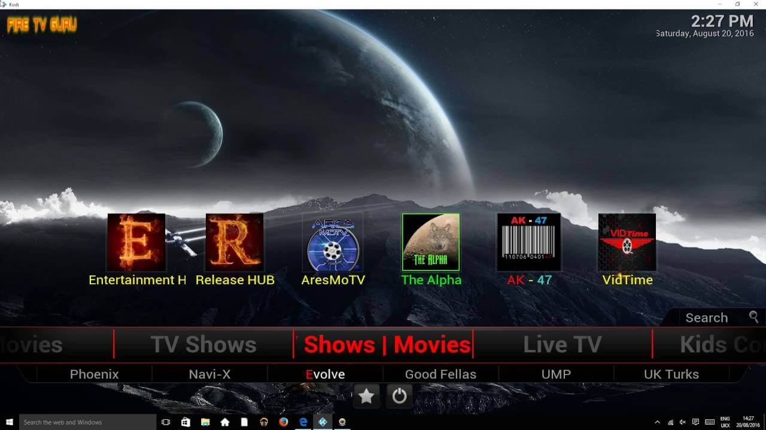Open File Explorer from the taskbar
766x430 pixels.
(x=205, y=422)
